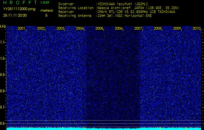Click the 2003 time axis label
This screenshot has height=130, width=204.
tap(60, 28)
